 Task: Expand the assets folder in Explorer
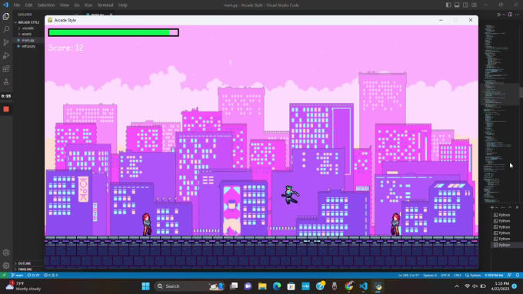26,34
